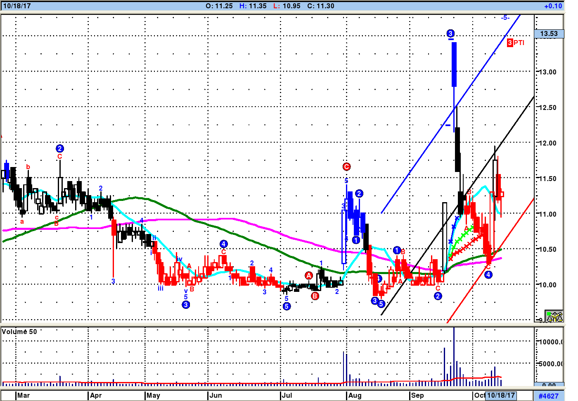This screenshot has width=578, height=401.
Task: Click the 5000.00 volume axis label
Action: (551, 364)
